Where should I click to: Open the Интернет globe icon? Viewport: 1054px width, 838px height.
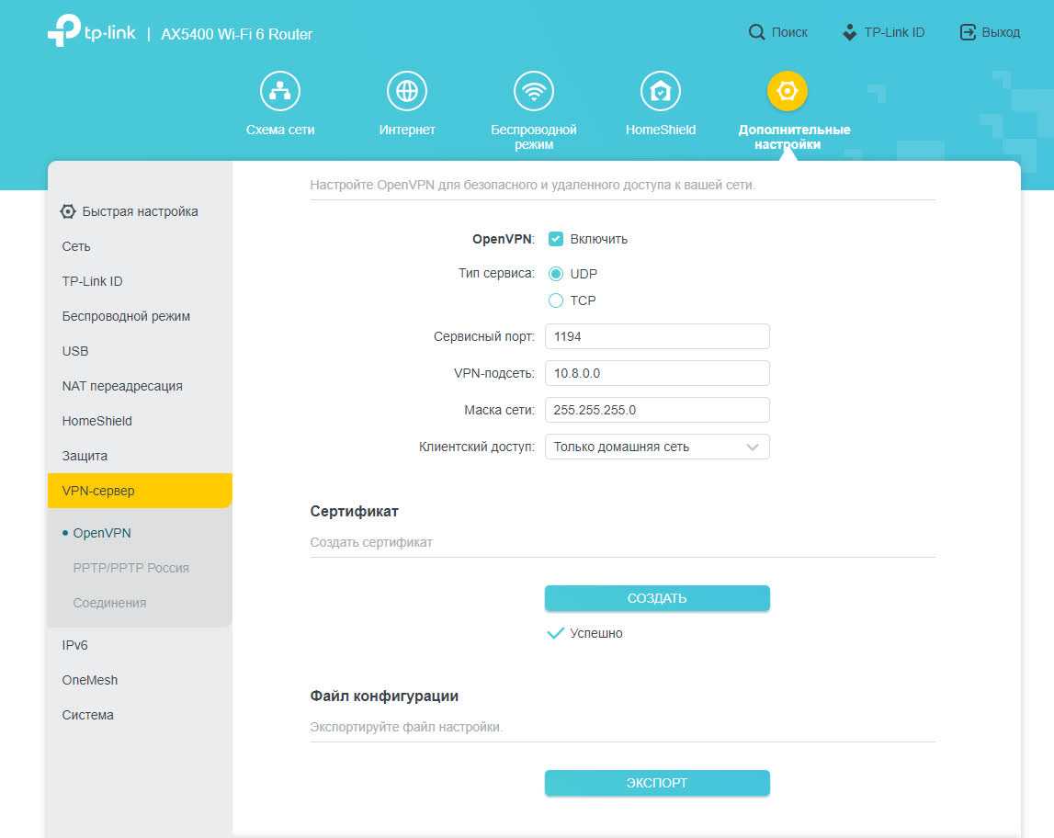pyautogui.click(x=407, y=91)
